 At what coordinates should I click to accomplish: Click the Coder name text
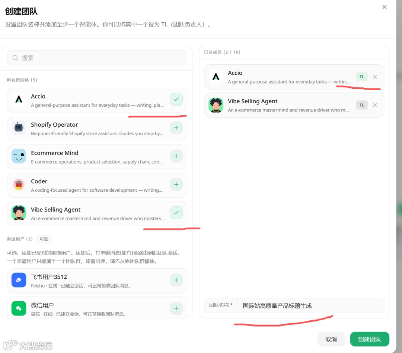point(39,181)
